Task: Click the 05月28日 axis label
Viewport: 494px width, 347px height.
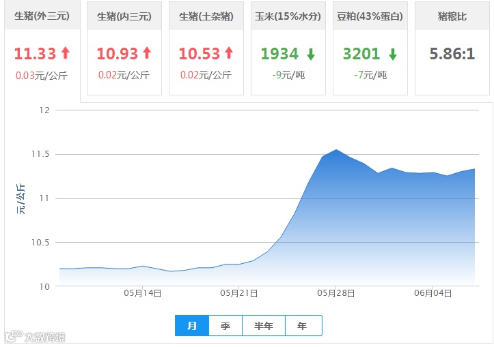Action: click(336, 293)
